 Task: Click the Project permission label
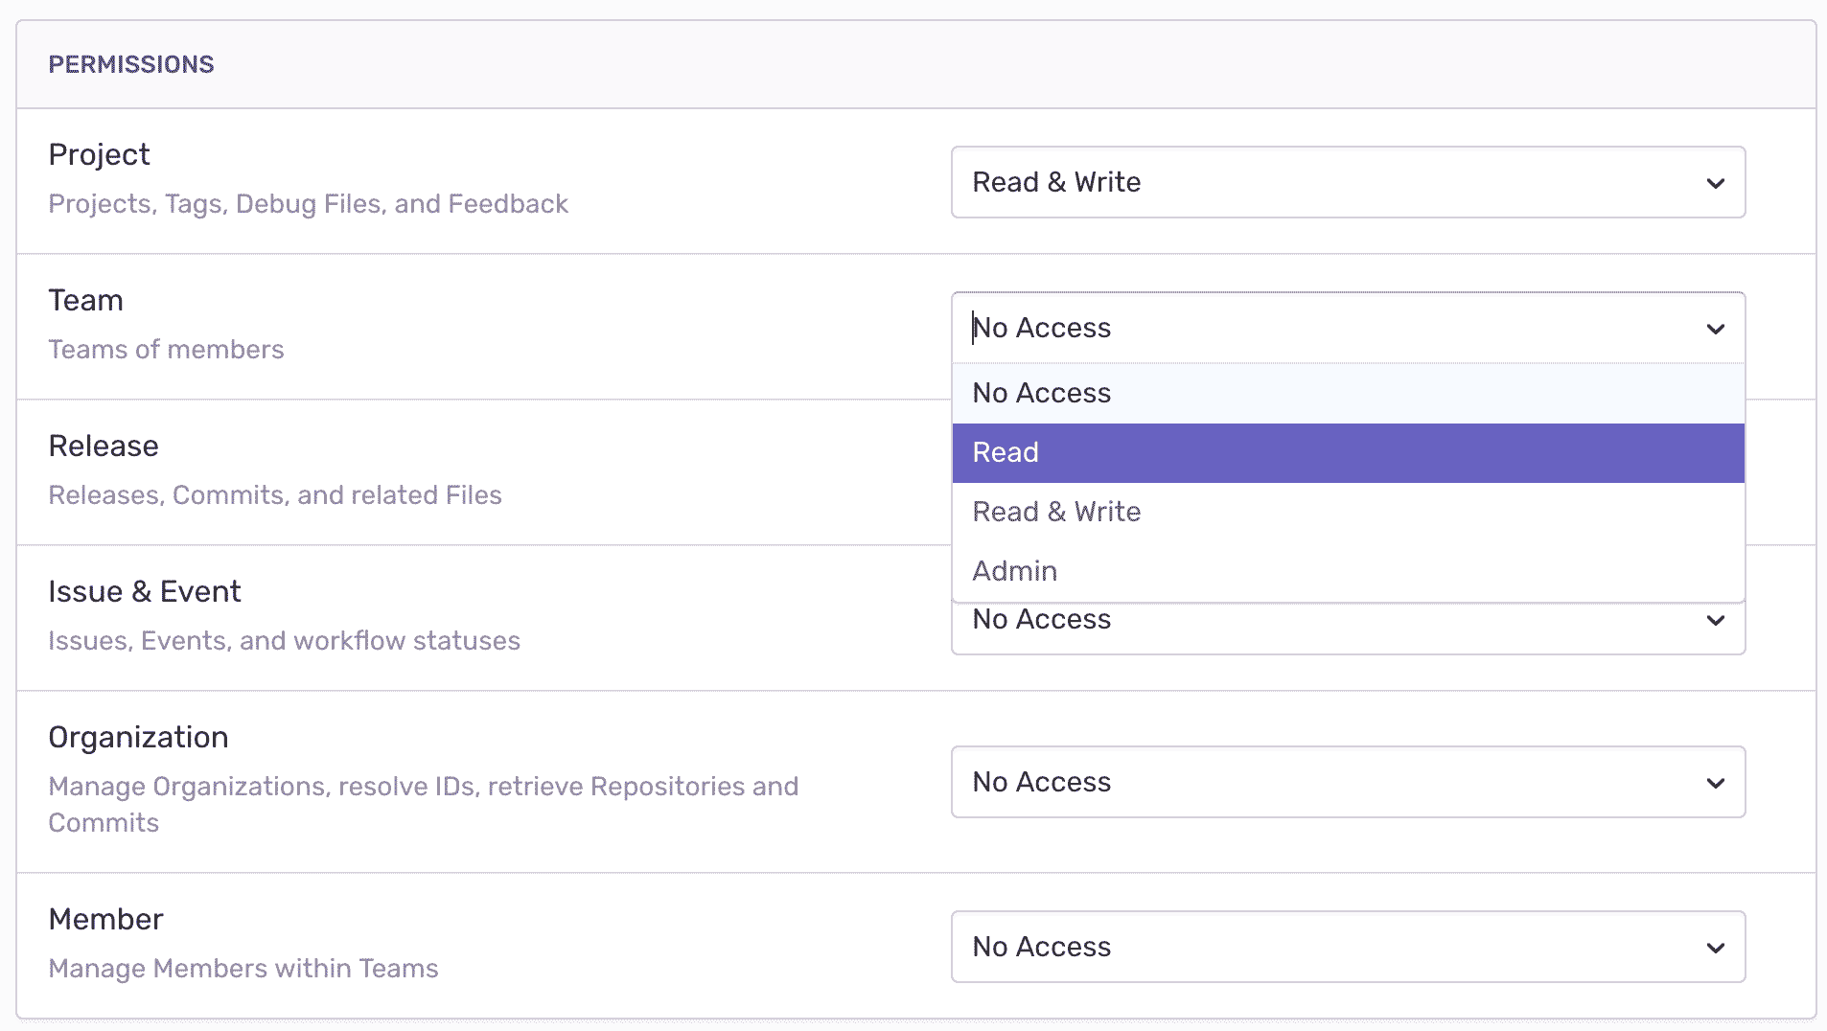99,154
